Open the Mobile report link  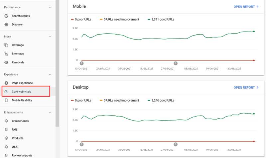(246, 6)
